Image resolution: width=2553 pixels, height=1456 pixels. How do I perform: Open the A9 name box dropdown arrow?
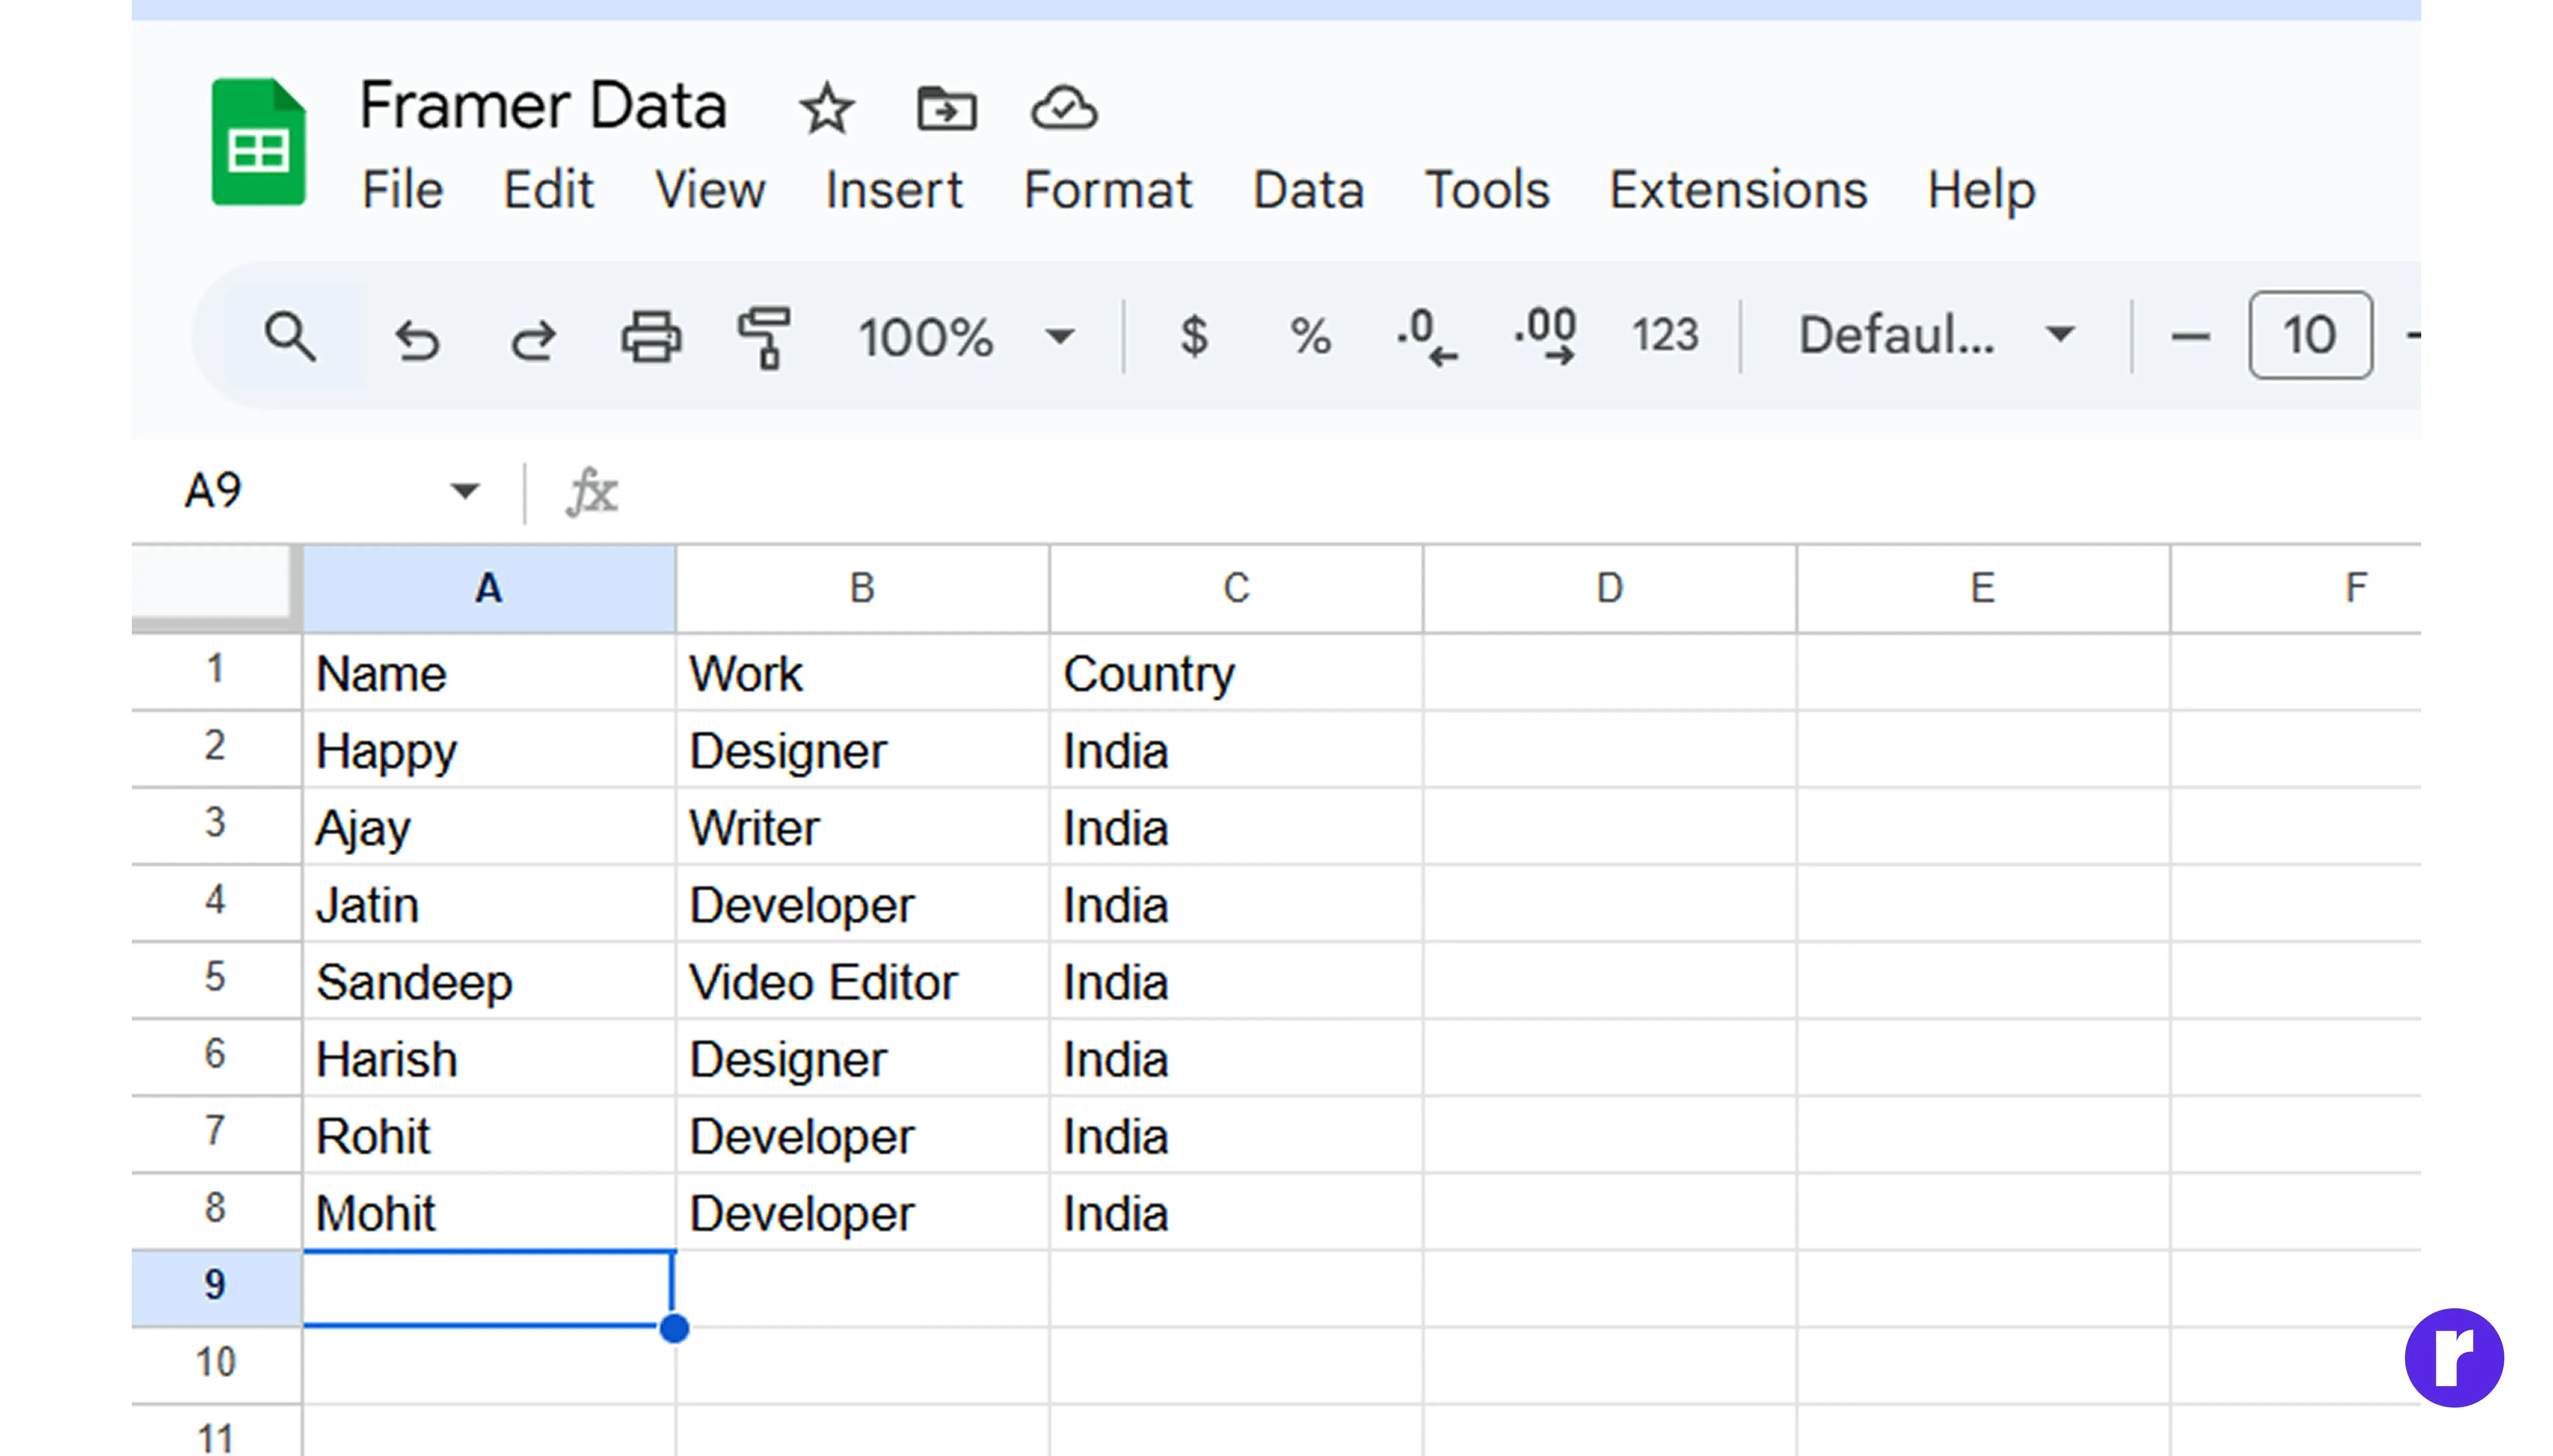coord(464,491)
